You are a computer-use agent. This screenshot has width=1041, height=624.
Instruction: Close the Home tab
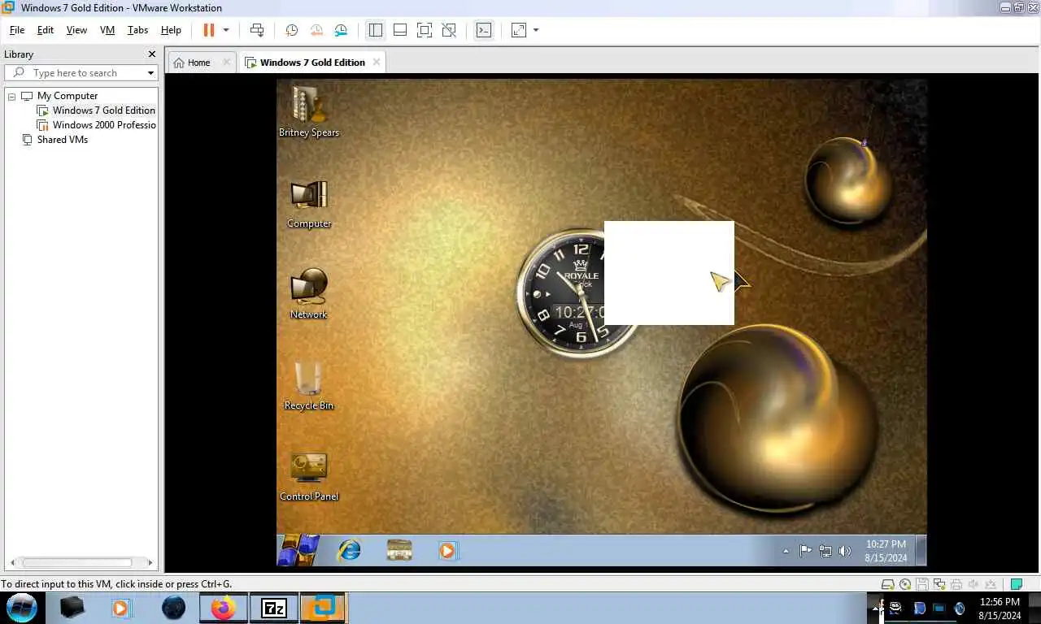pos(226,62)
